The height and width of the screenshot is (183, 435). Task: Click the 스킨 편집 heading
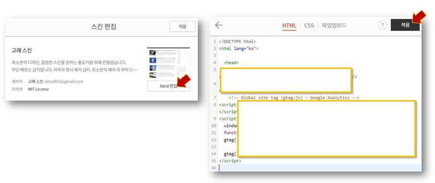click(104, 26)
